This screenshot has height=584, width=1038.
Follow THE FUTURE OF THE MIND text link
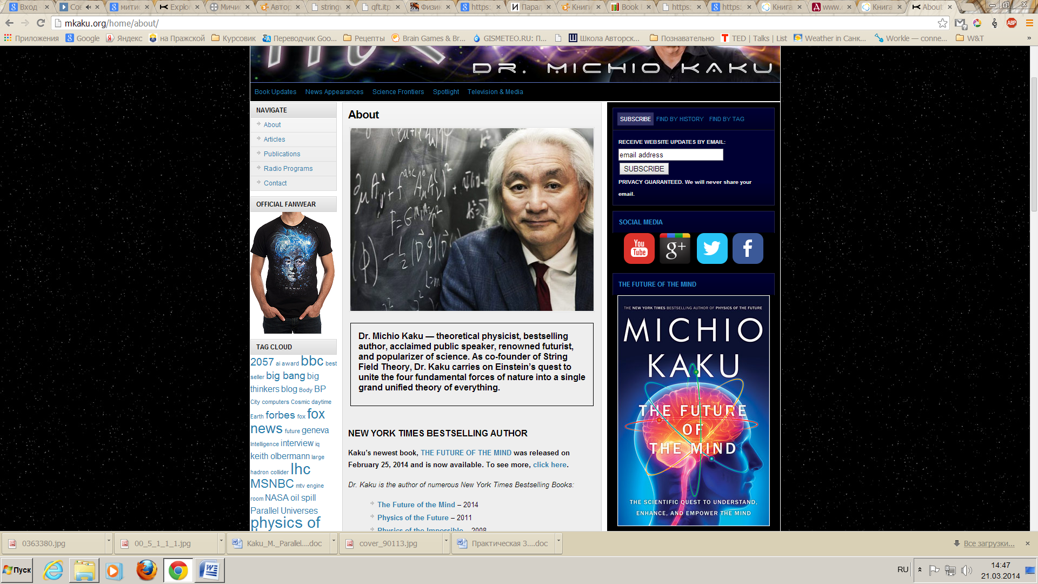(x=465, y=453)
